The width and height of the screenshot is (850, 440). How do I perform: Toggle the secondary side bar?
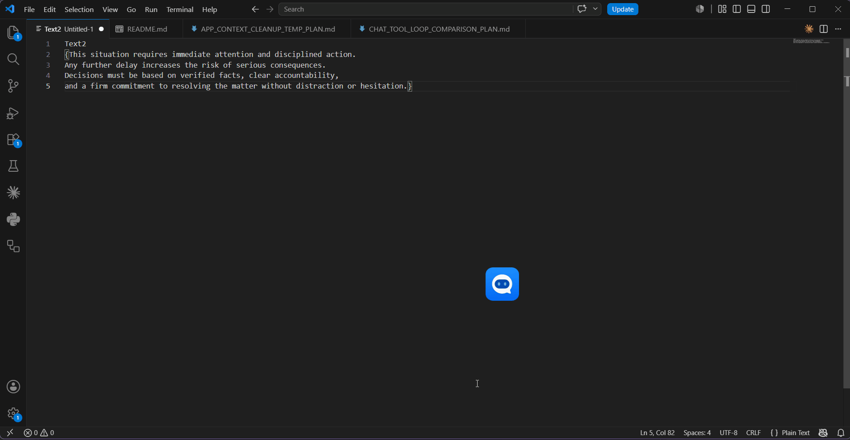[766, 9]
